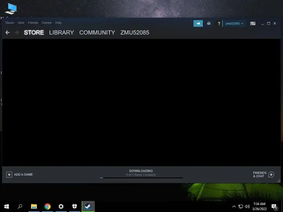Switch to the LIBRARY tab
The width and height of the screenshot is (283, 212).
pyautogui.click(x=62, y=33)
